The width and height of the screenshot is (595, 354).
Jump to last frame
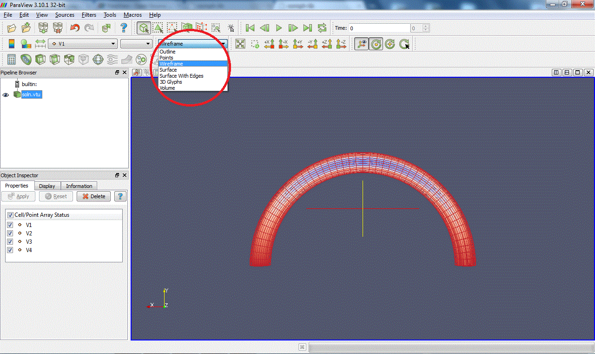pyautogui.click(x=308, y=28)
